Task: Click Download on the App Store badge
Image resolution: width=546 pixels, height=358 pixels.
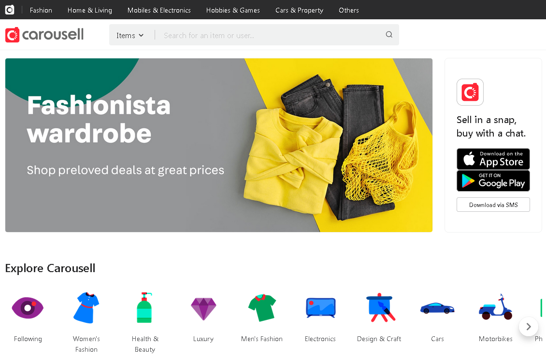Action: tap(493, 159)
